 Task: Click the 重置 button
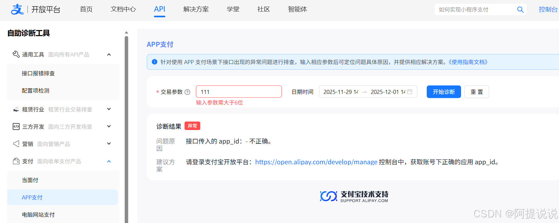click(x=477, y=92)
